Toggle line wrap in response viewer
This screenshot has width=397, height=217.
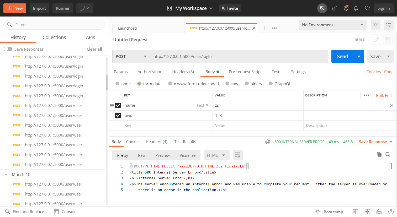tap(237, 155)
